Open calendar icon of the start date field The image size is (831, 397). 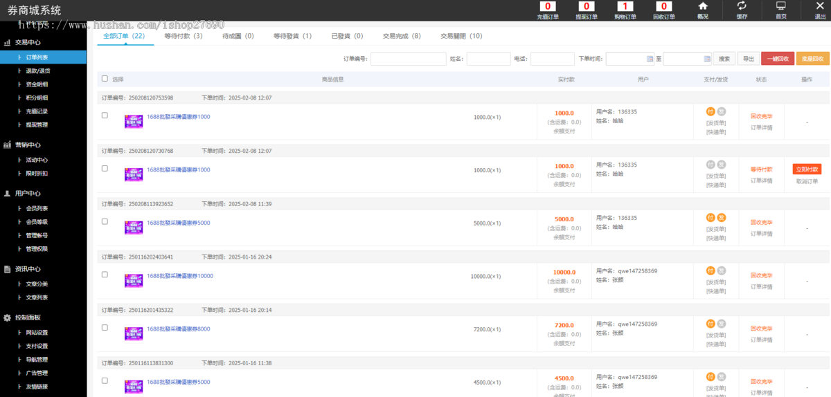649,59
